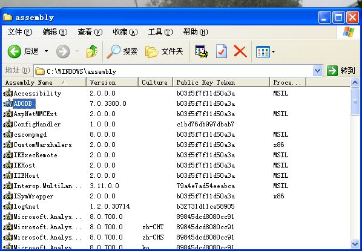The width and height of the screenshot is (362, 251).
Task: Sort by Processor Architecture column header
Action: (288, 82)
